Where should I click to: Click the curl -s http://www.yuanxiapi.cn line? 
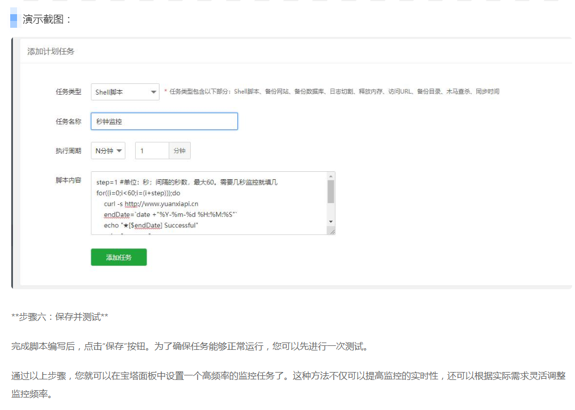click(151, 204)
